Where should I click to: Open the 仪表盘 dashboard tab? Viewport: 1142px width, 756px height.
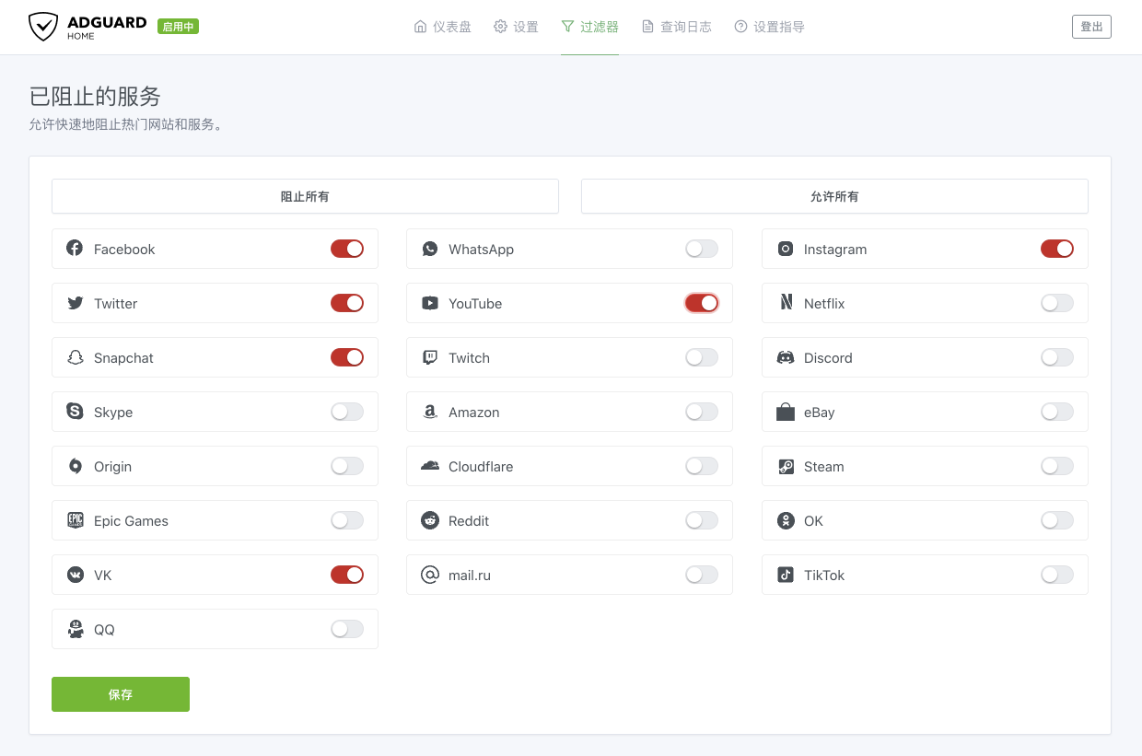click(443, 27)
